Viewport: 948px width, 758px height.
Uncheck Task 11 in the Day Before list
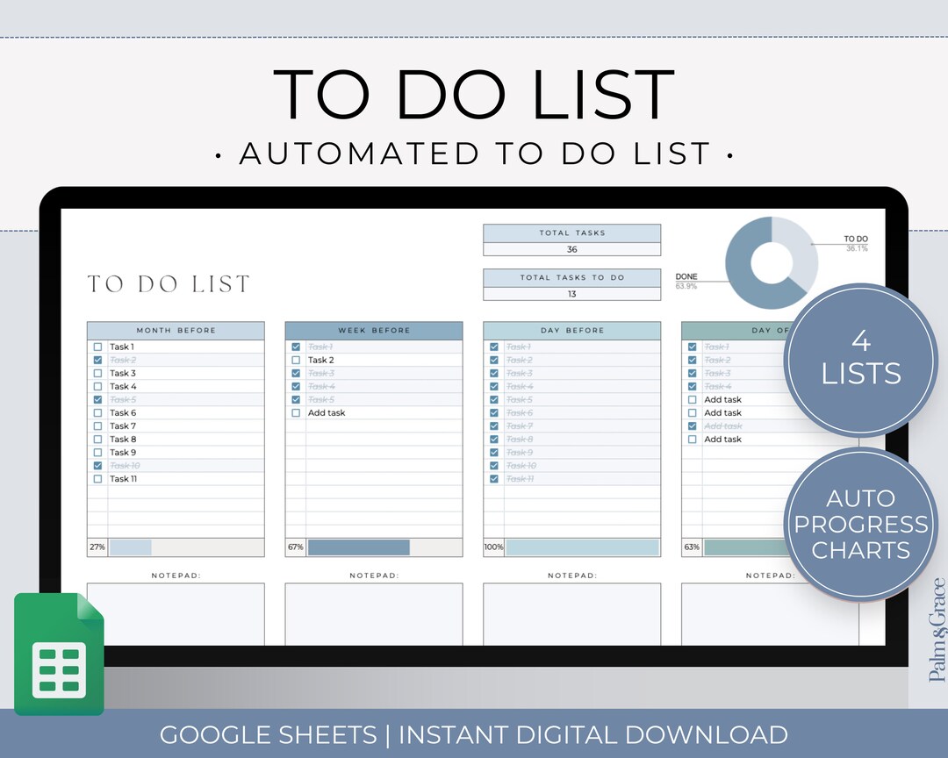(x=493, y=479)
